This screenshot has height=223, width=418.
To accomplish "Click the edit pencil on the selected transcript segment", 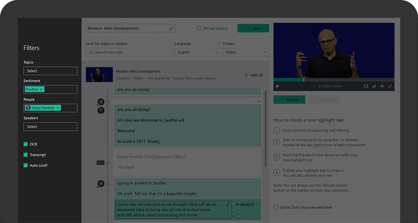I will (x=228, y=204).
